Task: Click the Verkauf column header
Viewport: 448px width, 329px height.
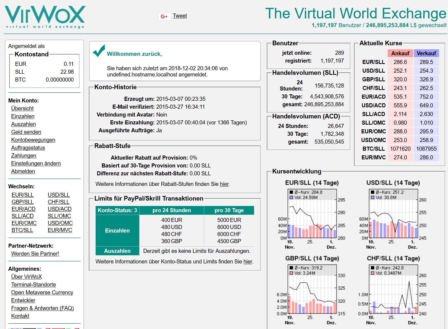Action: [x=426, y=53]
